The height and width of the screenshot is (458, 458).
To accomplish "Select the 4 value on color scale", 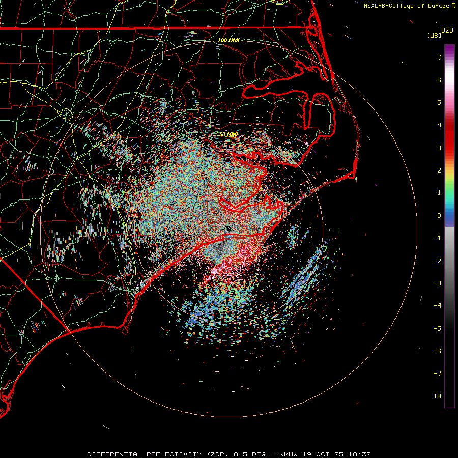I will coord(439,125).
